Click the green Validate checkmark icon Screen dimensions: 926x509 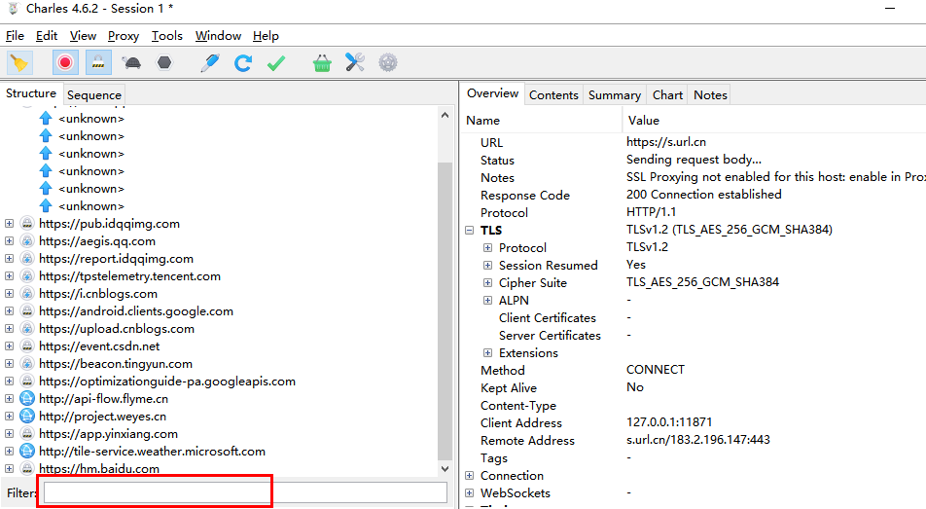point(276,62)
